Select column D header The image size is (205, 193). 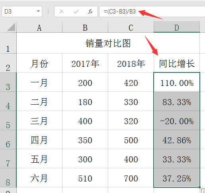pos(177,27)
